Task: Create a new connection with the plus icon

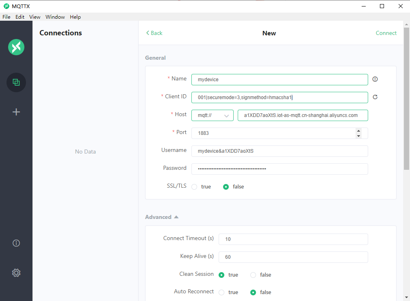Action: pos(16,112)
